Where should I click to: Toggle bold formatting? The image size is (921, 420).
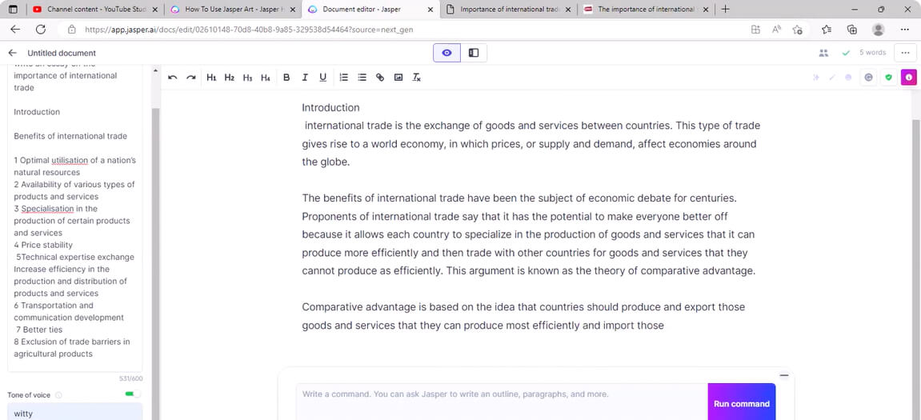[286, 78]
